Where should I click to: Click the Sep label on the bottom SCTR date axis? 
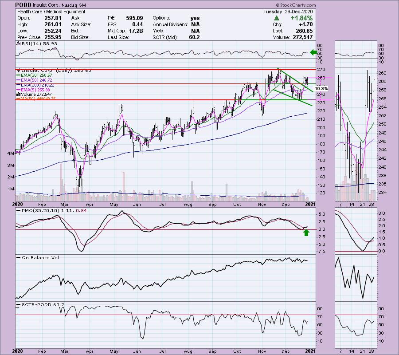[x=212, y=351]
